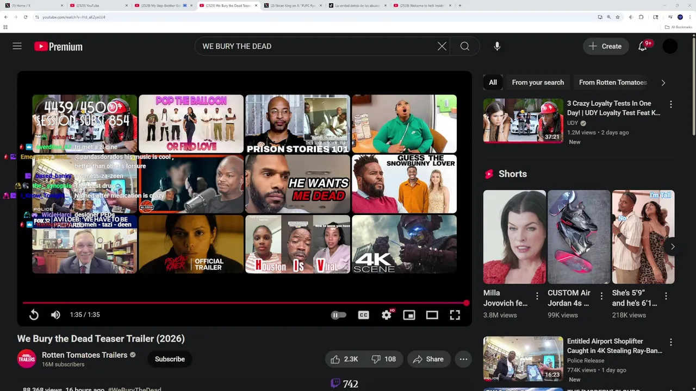This screenshot has height=391, width=696.
Task: Click the He Wants Me Dead suggestion
Action: pyautogui.click(x=297, y=184)
